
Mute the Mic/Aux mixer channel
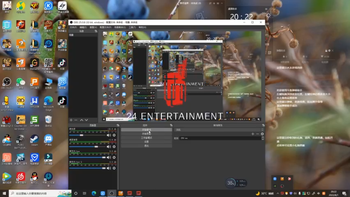tap(108, 158)
